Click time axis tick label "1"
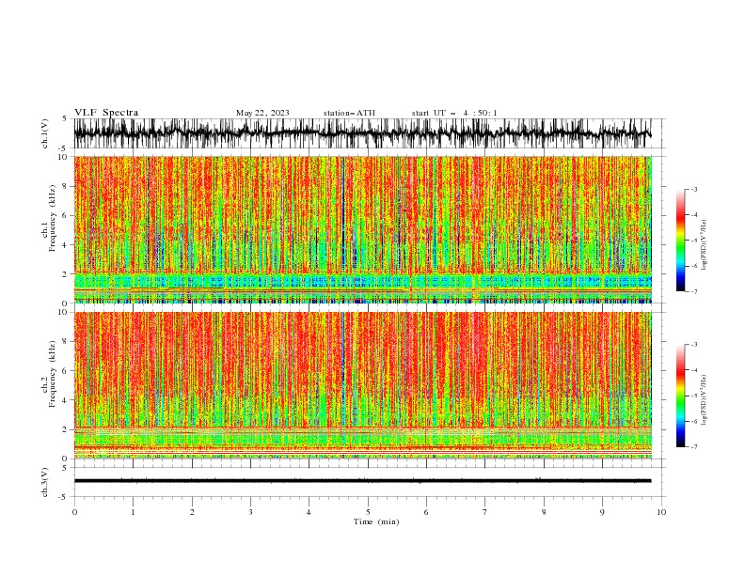The image size is (745, 575). (133, 512)
